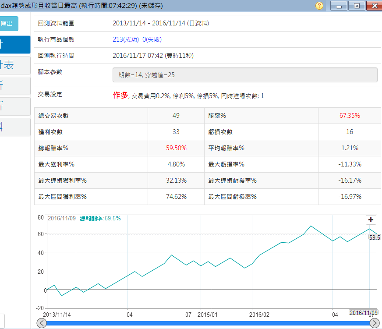Click the 總報酬率 legend label on chart

100,219
